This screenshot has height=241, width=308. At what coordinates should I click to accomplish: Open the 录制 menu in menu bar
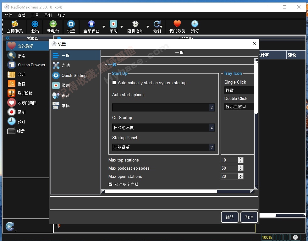(48, 15)
